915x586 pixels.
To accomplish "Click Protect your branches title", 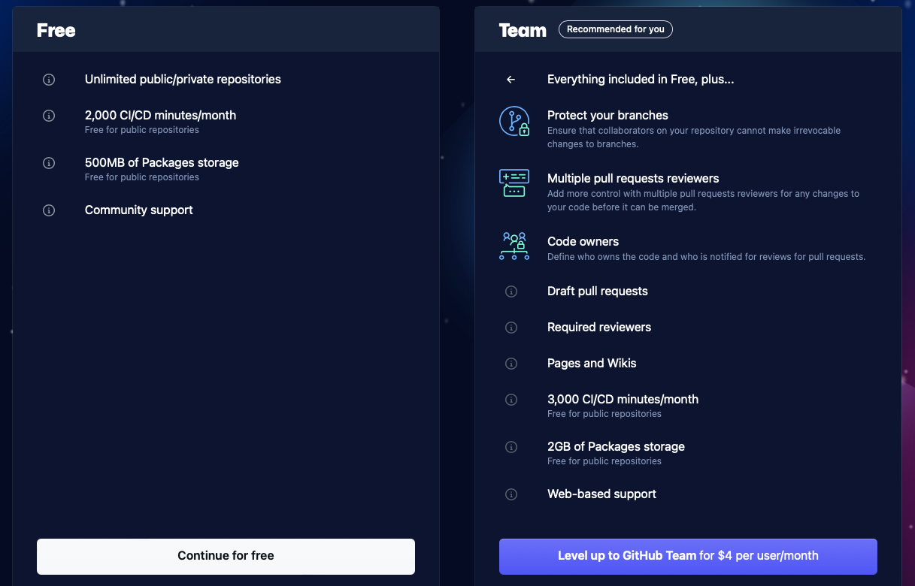I will [607, 116].
